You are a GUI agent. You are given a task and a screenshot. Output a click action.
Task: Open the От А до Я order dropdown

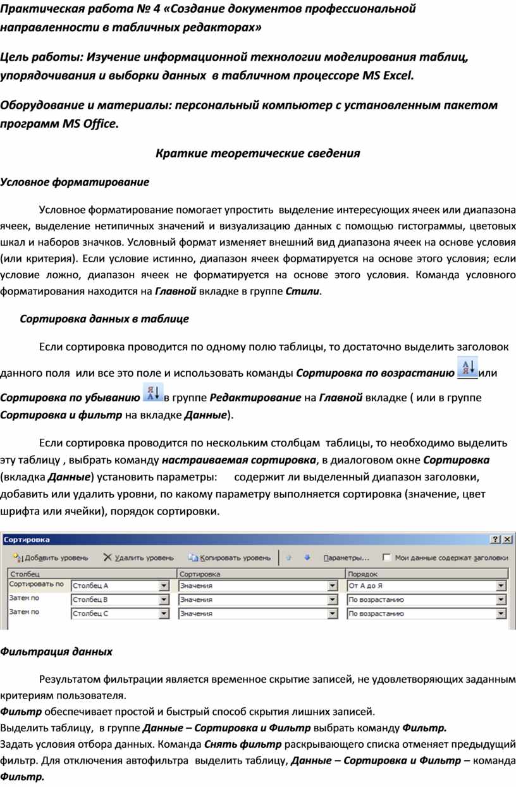[x=501, y=586]
